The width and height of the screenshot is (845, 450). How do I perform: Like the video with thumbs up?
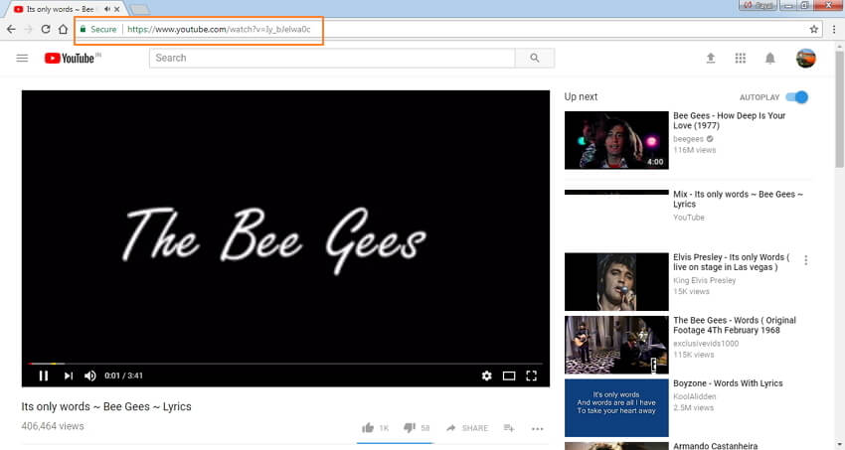click(x=368, y=428)
